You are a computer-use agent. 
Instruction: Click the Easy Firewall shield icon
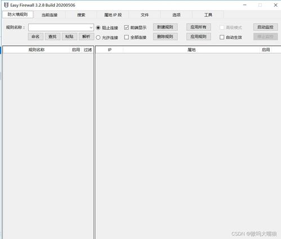point(6,5)
